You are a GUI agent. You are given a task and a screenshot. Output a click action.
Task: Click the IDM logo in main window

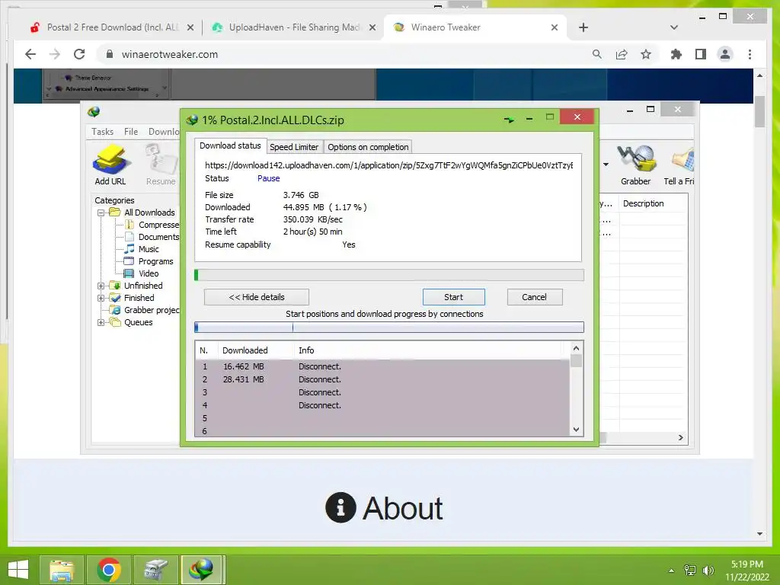[94, 112]
